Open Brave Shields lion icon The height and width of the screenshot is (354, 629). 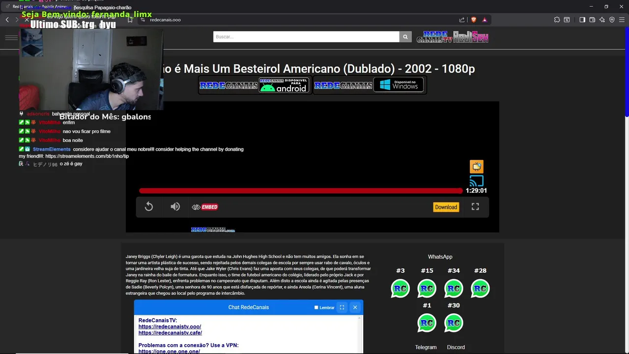(474, 20)
